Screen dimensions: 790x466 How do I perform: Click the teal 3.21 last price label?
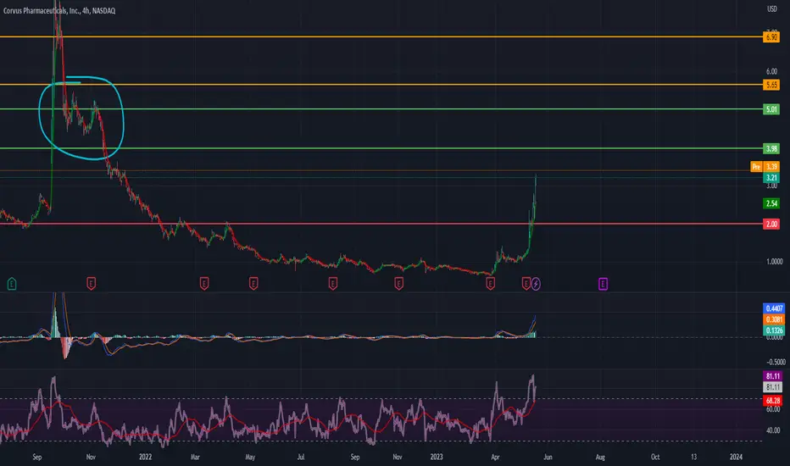(x=771, y=177)
